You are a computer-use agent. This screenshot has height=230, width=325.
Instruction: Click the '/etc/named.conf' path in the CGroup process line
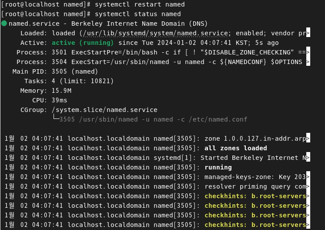[218, 119]
